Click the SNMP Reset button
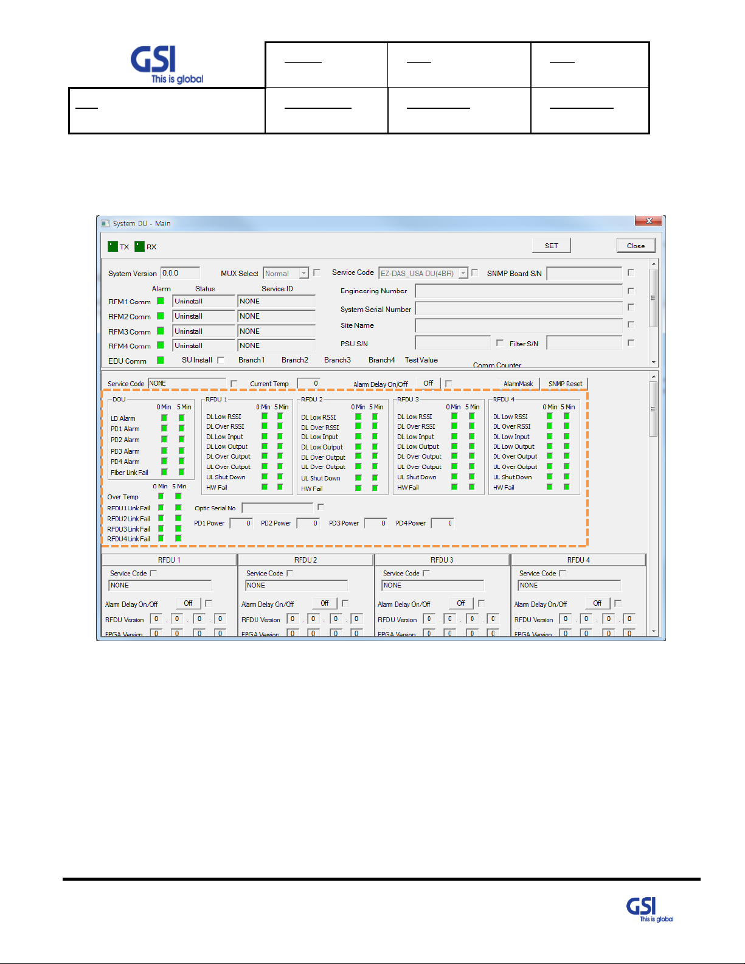The width and height of the screenshot is (745, 964). pos(565,384)
